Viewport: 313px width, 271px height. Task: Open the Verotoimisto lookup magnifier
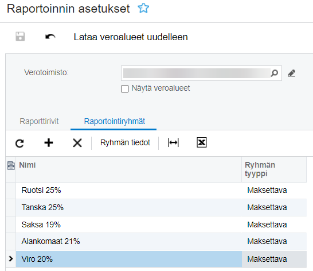tap(275, 73)
